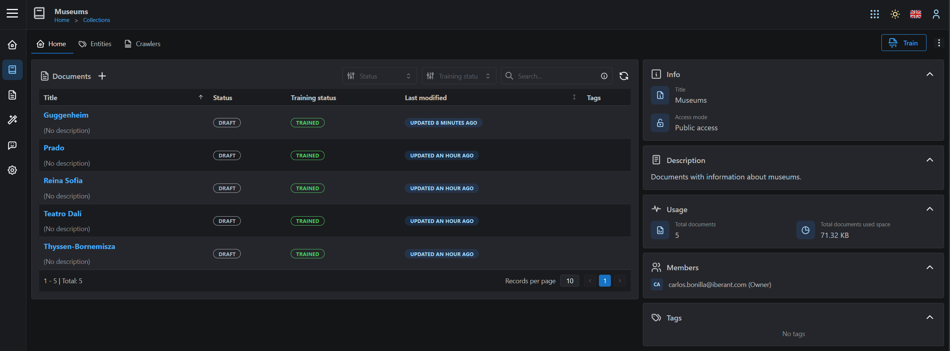The image size is (950, 351).
Task: Select page 1 in pagination
Action: tap(605, 281)
